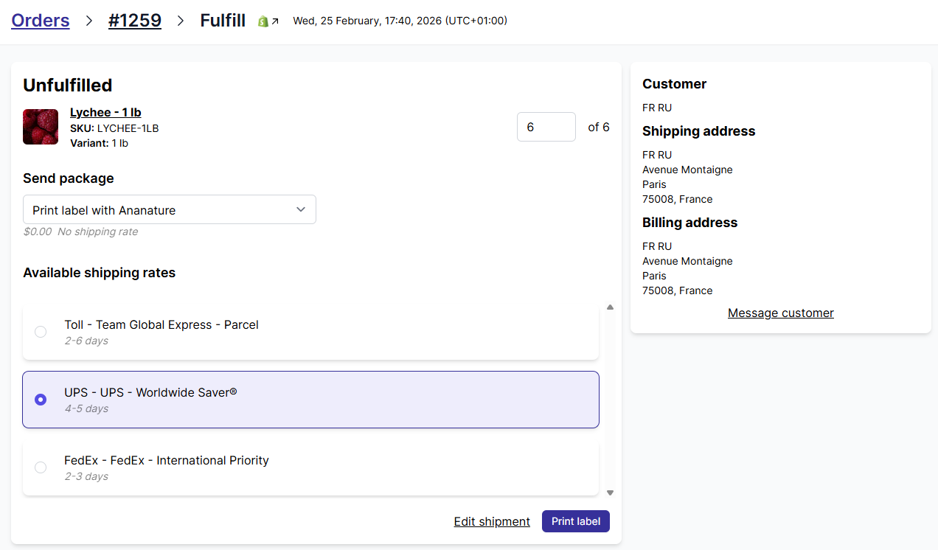Choose the FedEx International Priority radio button
Image resolution: width=938 pixels, height=550 pixels.
click(41, 467)
